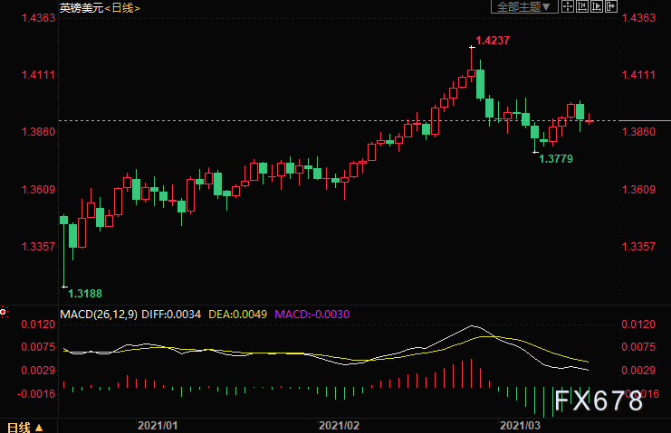The image size is (671, 433).
Task: Click the 2021/02 date marker
Action: click(x=339, y=425)
